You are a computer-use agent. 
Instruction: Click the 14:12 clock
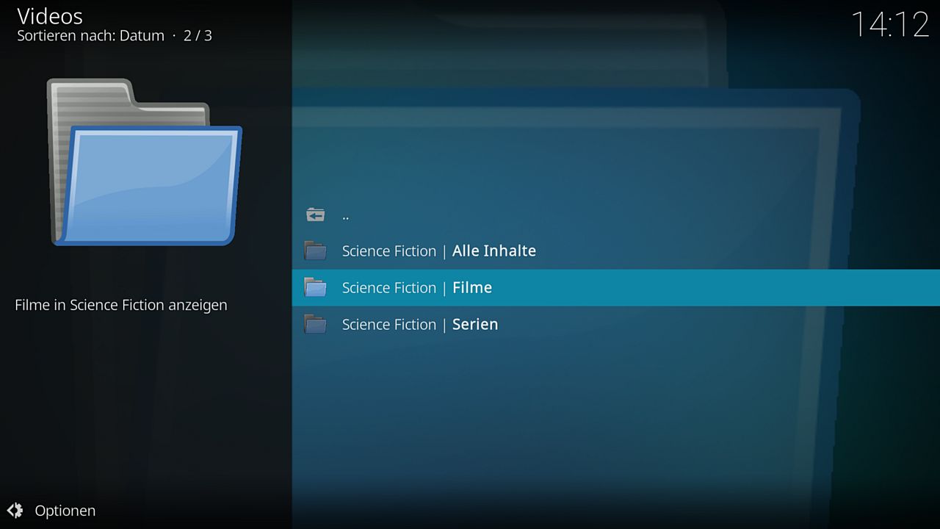[890, 24]
